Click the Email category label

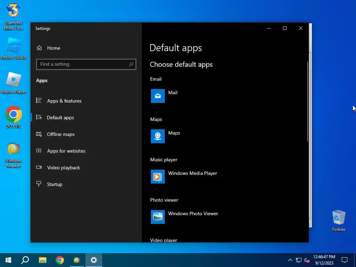point(156,79)
